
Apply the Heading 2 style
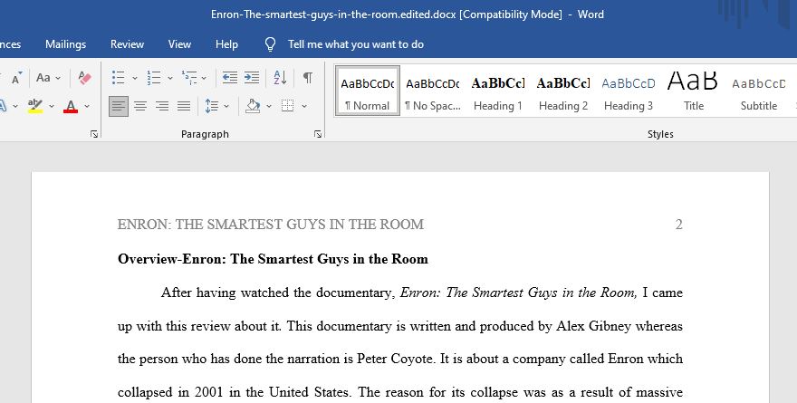click(563, 91)
